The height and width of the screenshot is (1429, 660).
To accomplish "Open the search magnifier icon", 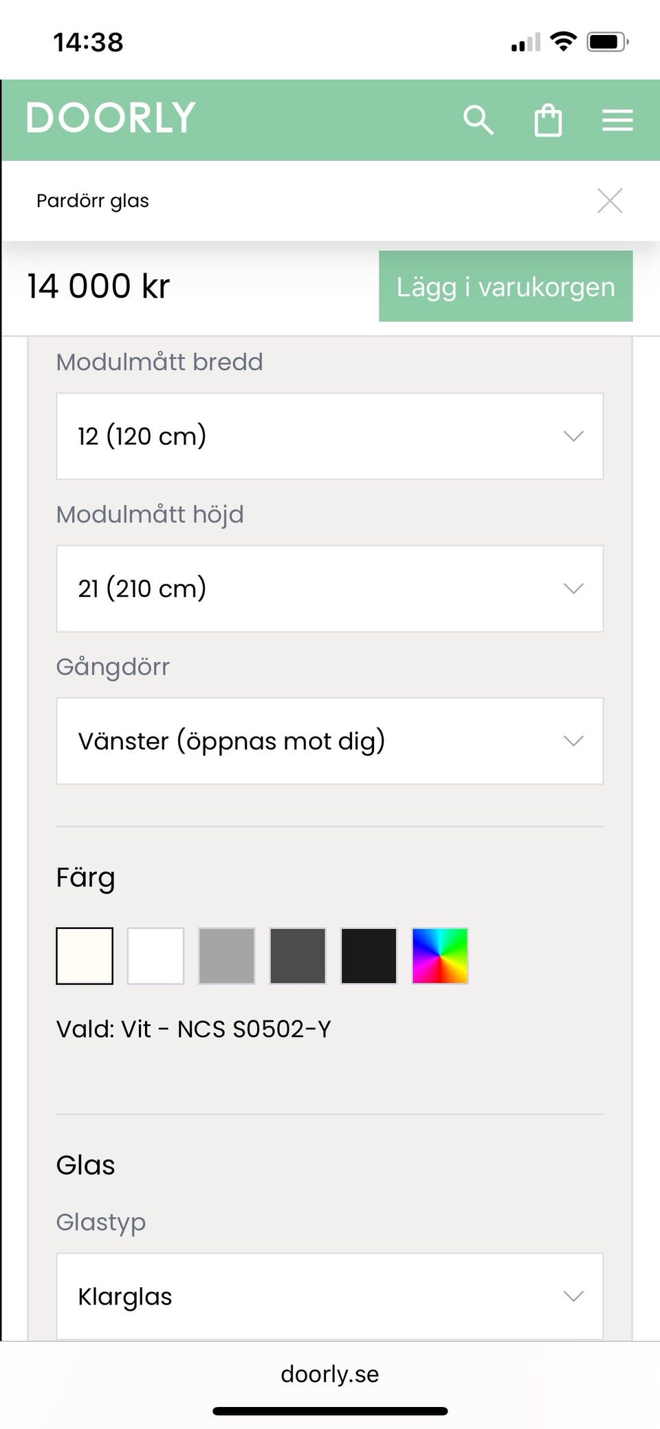I will point(478,120).
